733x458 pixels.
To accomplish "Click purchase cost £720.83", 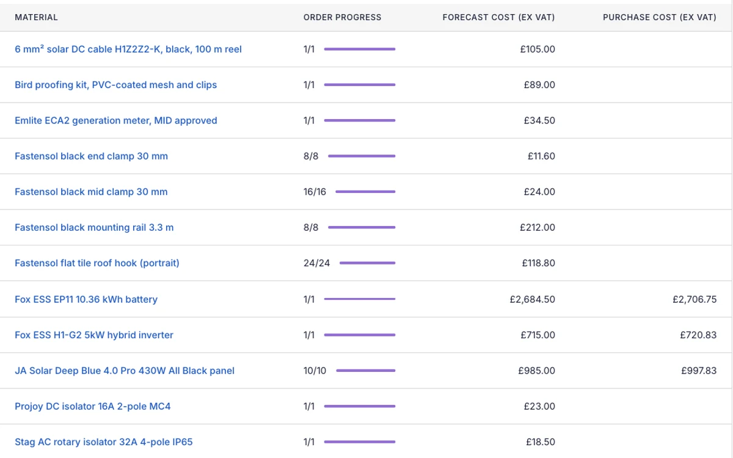I will [699, 335].
